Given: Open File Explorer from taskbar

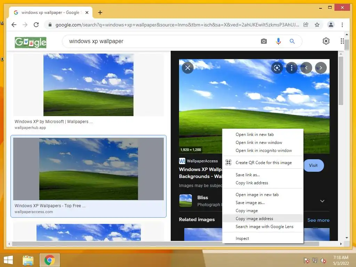Looking at the screenshot, I should (28, 260).
